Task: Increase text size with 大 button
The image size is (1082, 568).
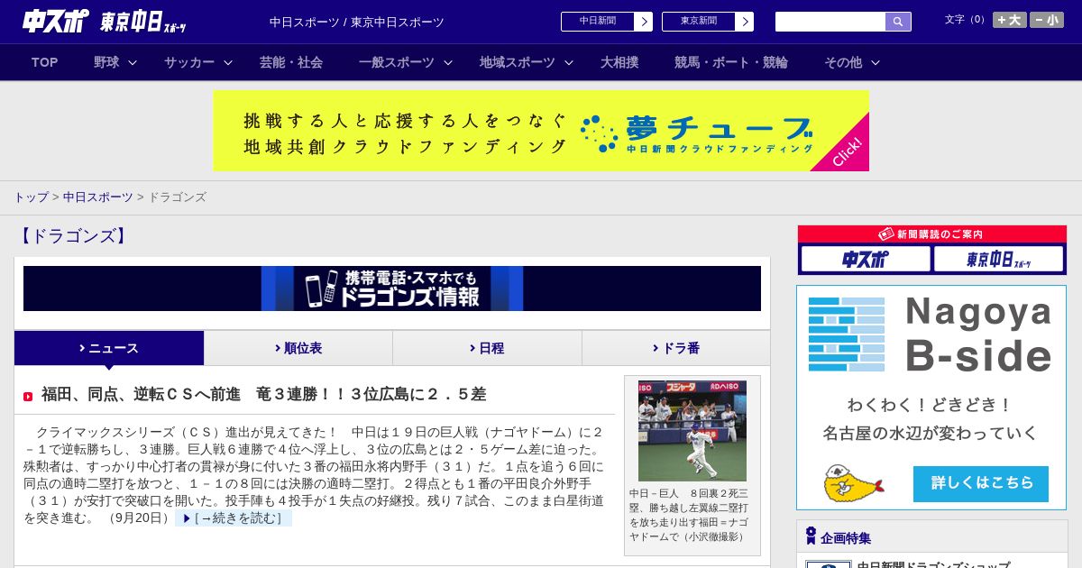Action: point(1009,20)
